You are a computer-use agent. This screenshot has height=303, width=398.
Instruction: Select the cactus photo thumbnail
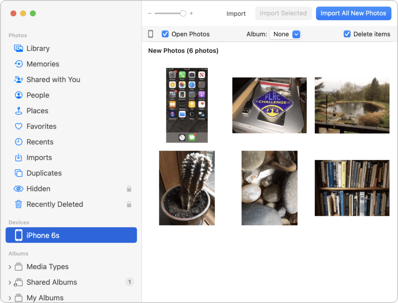187,188
